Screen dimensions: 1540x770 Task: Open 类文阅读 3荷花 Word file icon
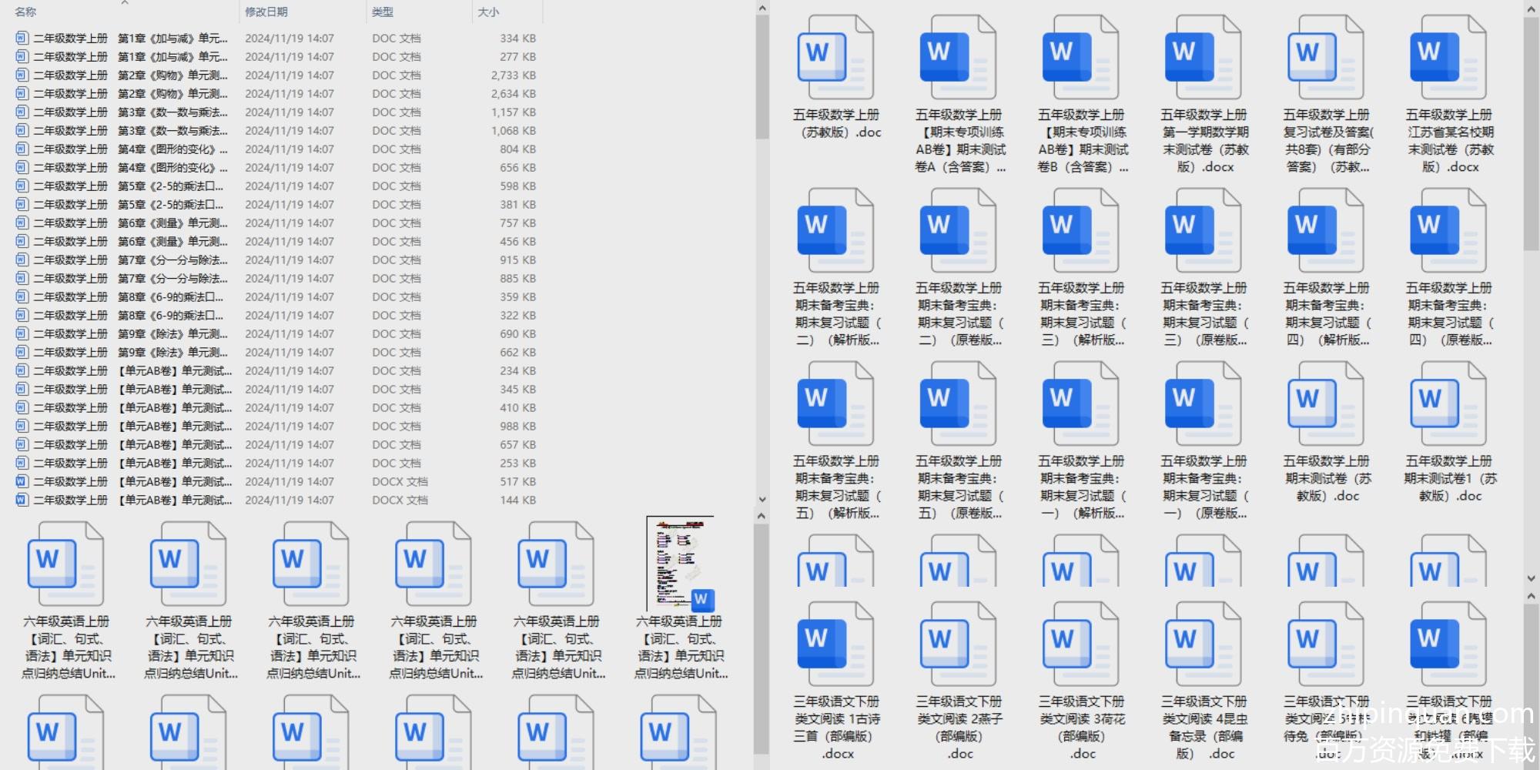pyautogui.click(x=1080, y=644)
